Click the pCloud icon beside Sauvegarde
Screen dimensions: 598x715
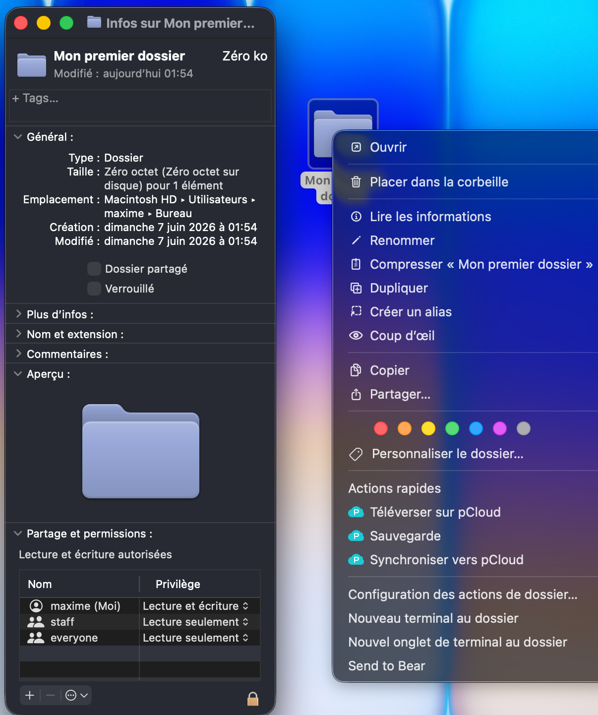click(x=356, y=536)
